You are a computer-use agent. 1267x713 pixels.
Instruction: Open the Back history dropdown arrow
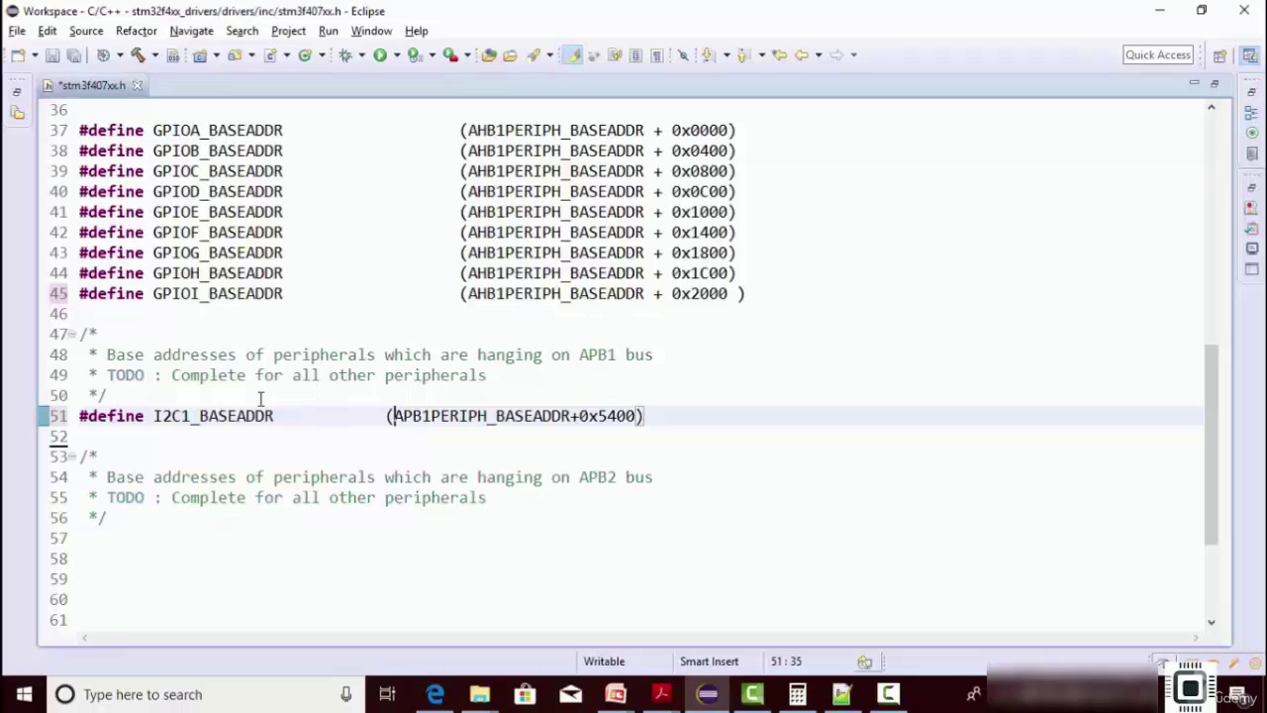818,55
